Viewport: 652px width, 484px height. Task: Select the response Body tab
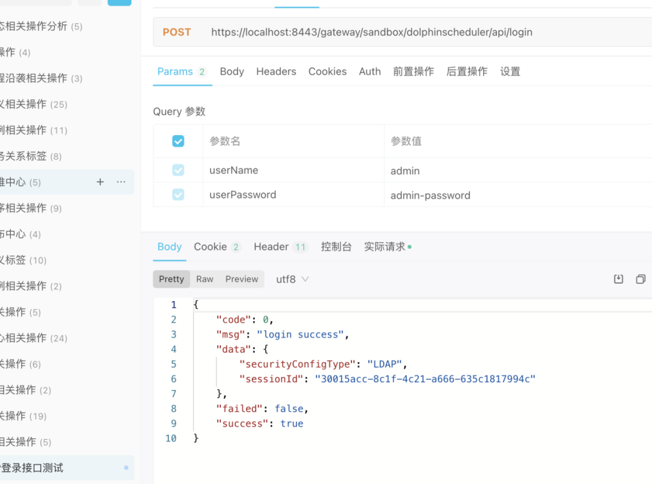tap(169, 247)
